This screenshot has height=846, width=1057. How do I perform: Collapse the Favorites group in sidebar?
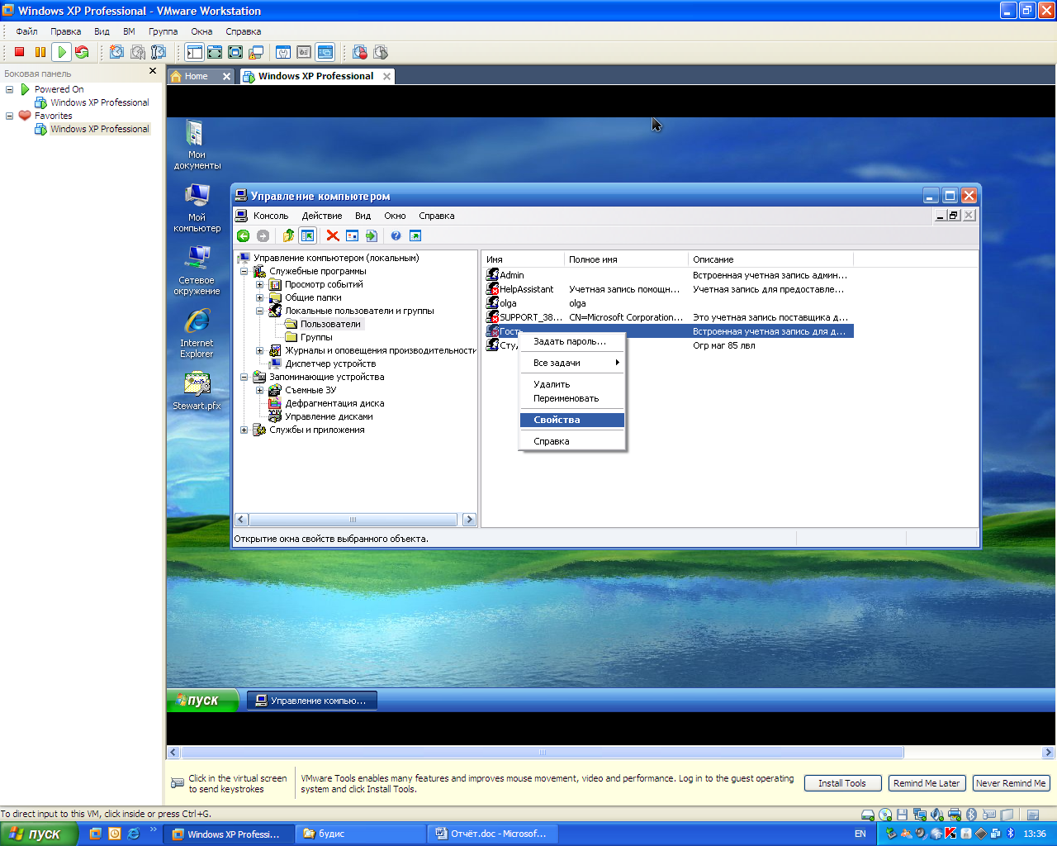pyautogui.click(x=9, y=116)
